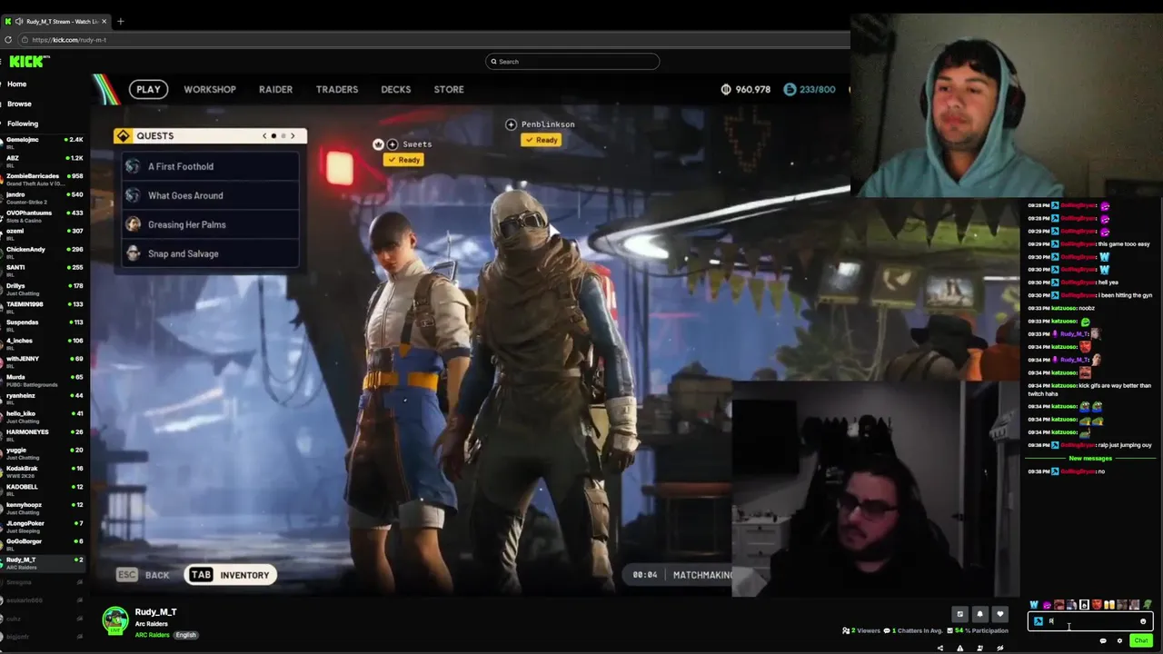Click the Quests header diamond icon
The width and height of the screenshot is (1163, 654).
(x=124, y=136)
